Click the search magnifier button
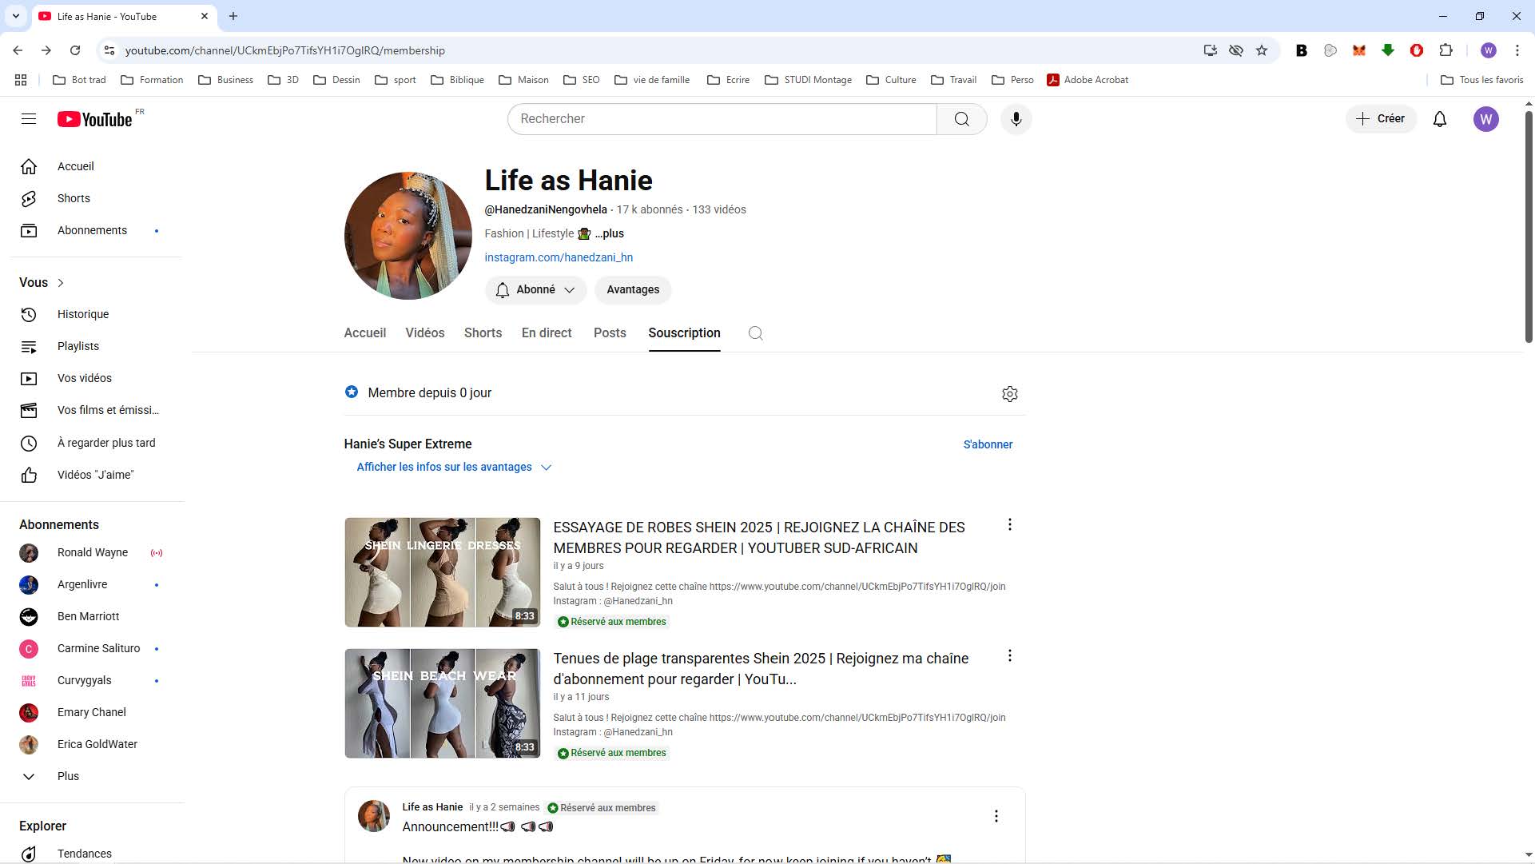Screen dimensions: 1535x864 pyautogui.click(x=961, y=119)
